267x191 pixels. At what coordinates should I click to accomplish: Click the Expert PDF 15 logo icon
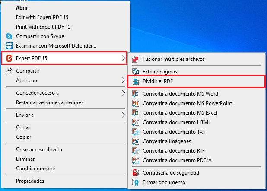9,58
